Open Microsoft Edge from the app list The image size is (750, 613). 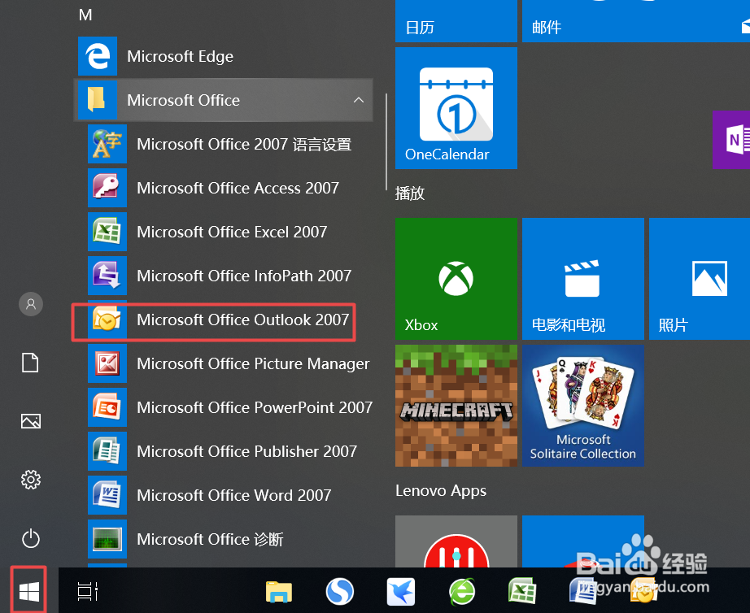point(224,56)
